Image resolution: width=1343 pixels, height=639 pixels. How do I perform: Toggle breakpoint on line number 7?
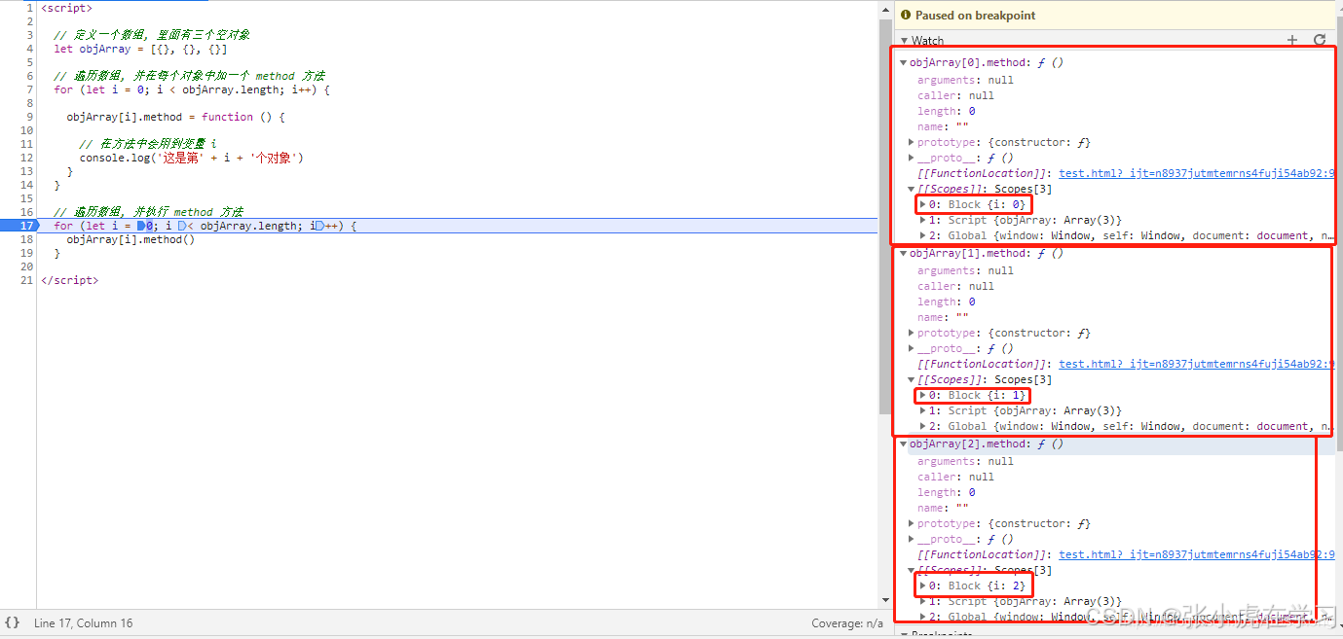pos(29,89)
